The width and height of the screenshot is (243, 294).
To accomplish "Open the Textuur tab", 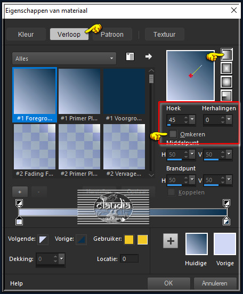I will 164,34.
